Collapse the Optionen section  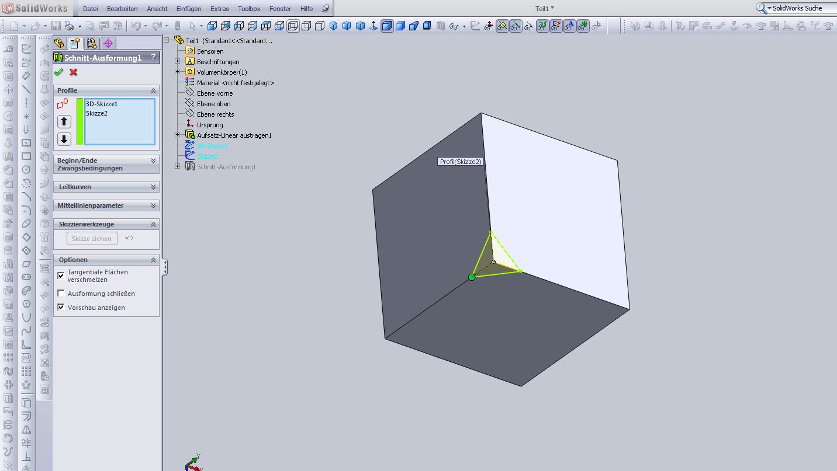(154, 260)
